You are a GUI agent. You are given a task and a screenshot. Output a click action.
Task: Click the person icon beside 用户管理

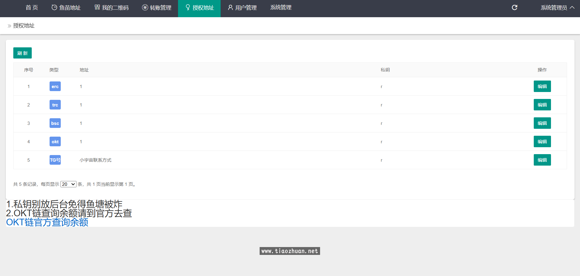point(230,8)
